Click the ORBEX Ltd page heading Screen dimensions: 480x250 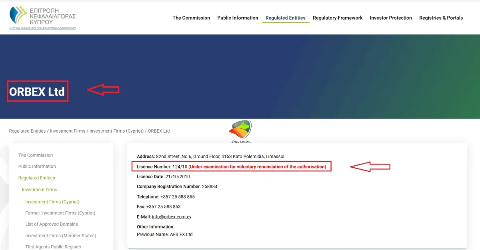pos(37,92)
